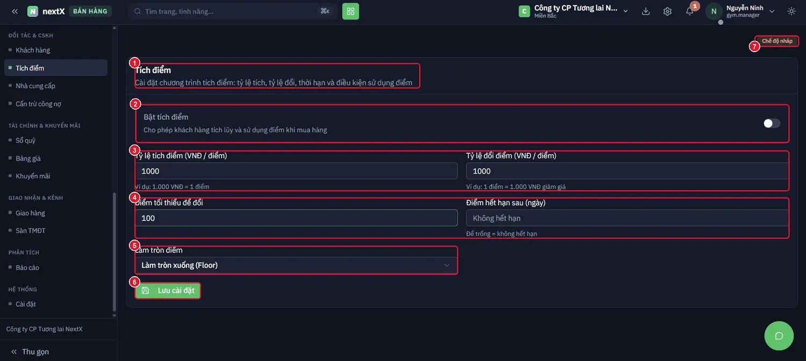Click the nextX logo icon
This screenshot has height=361, width=806.
coord(33,11)
